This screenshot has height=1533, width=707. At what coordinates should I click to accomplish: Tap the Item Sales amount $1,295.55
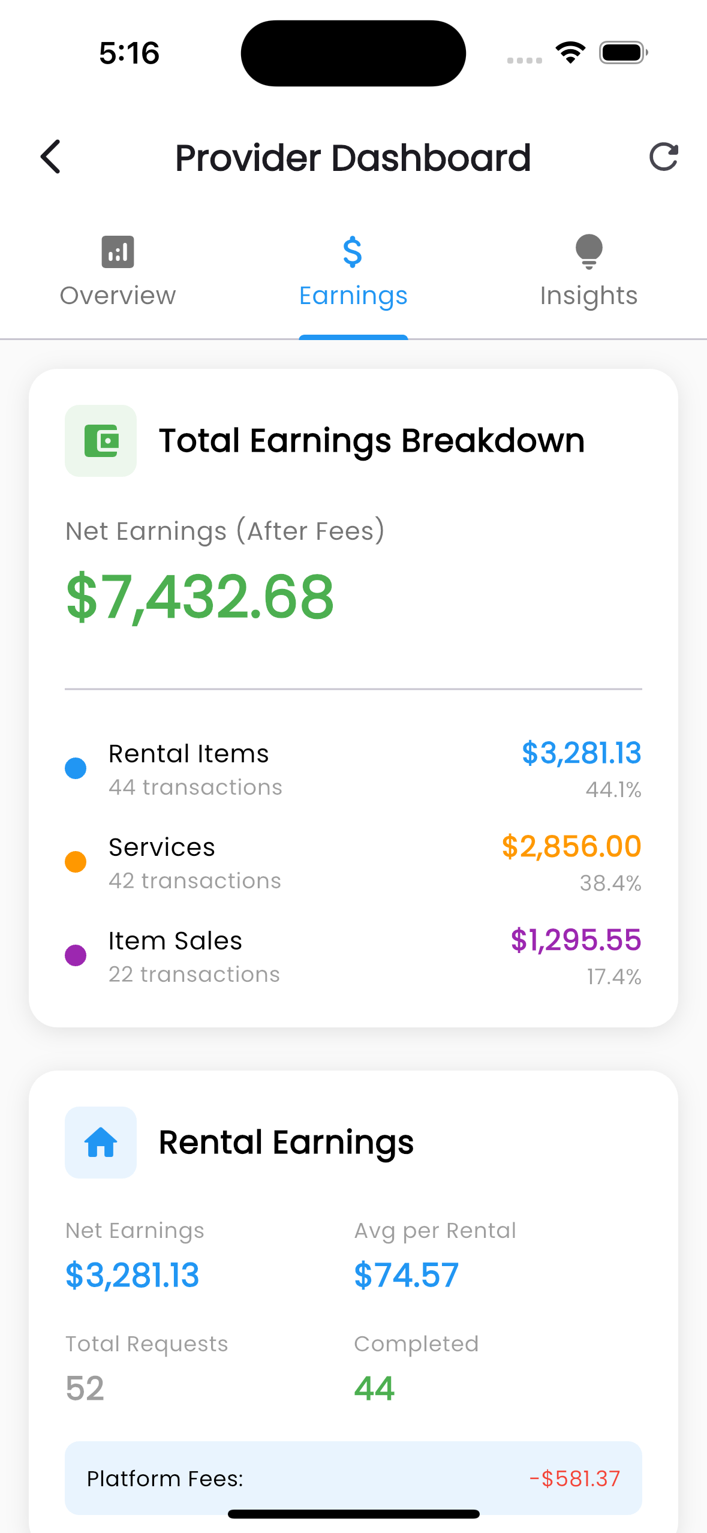tap(576, 940)
